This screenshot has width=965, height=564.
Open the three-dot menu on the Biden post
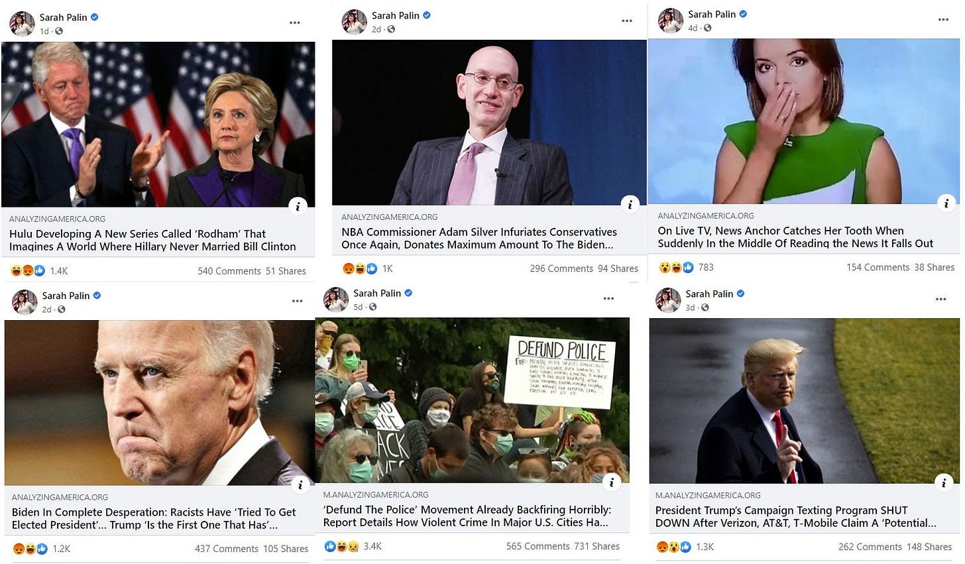click(x=298, y=301)
